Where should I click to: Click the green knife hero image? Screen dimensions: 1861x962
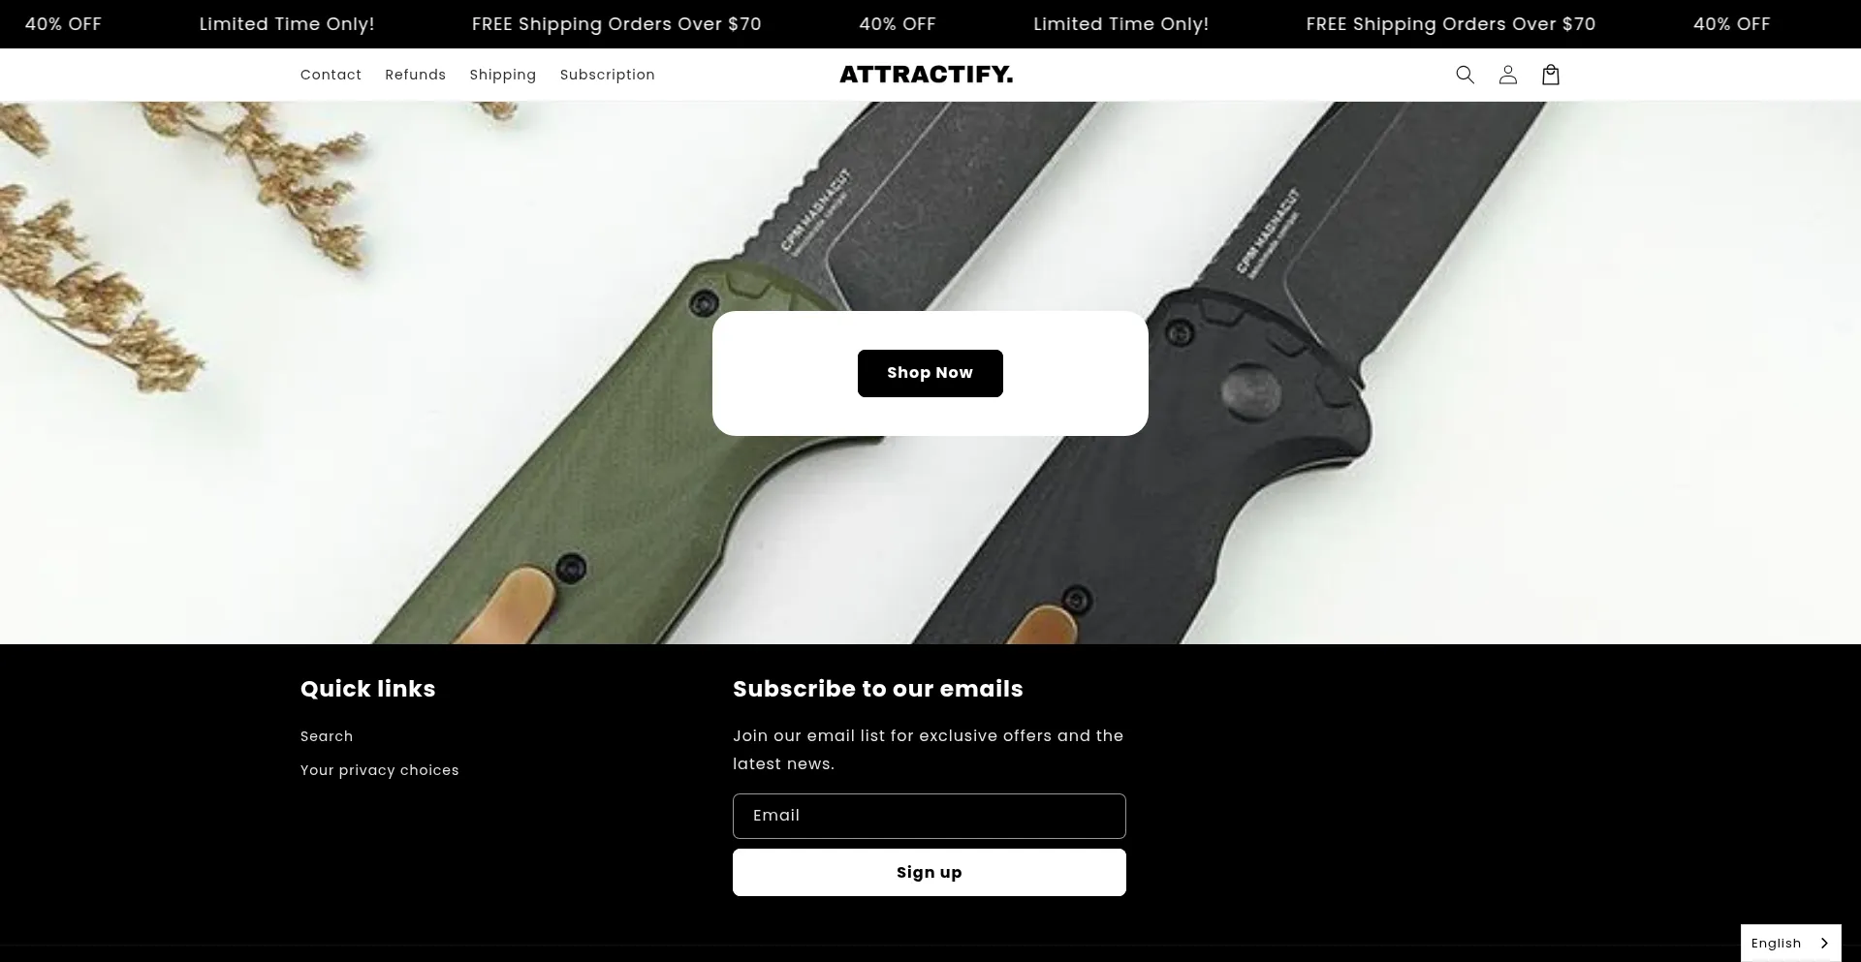click(620, 455)
